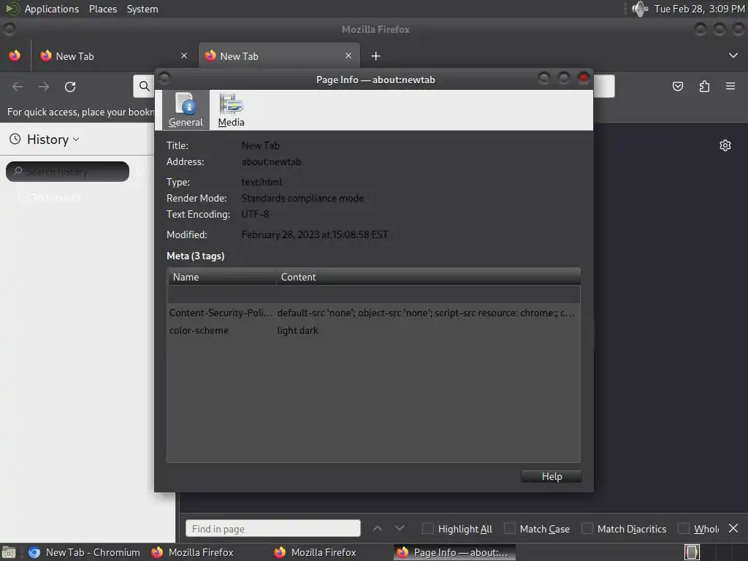Enable Match Diacritics checkbox
748x561 pixels.
[587, 529]
